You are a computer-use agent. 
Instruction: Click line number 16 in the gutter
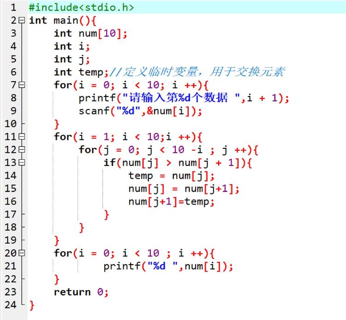coord(10,201)
